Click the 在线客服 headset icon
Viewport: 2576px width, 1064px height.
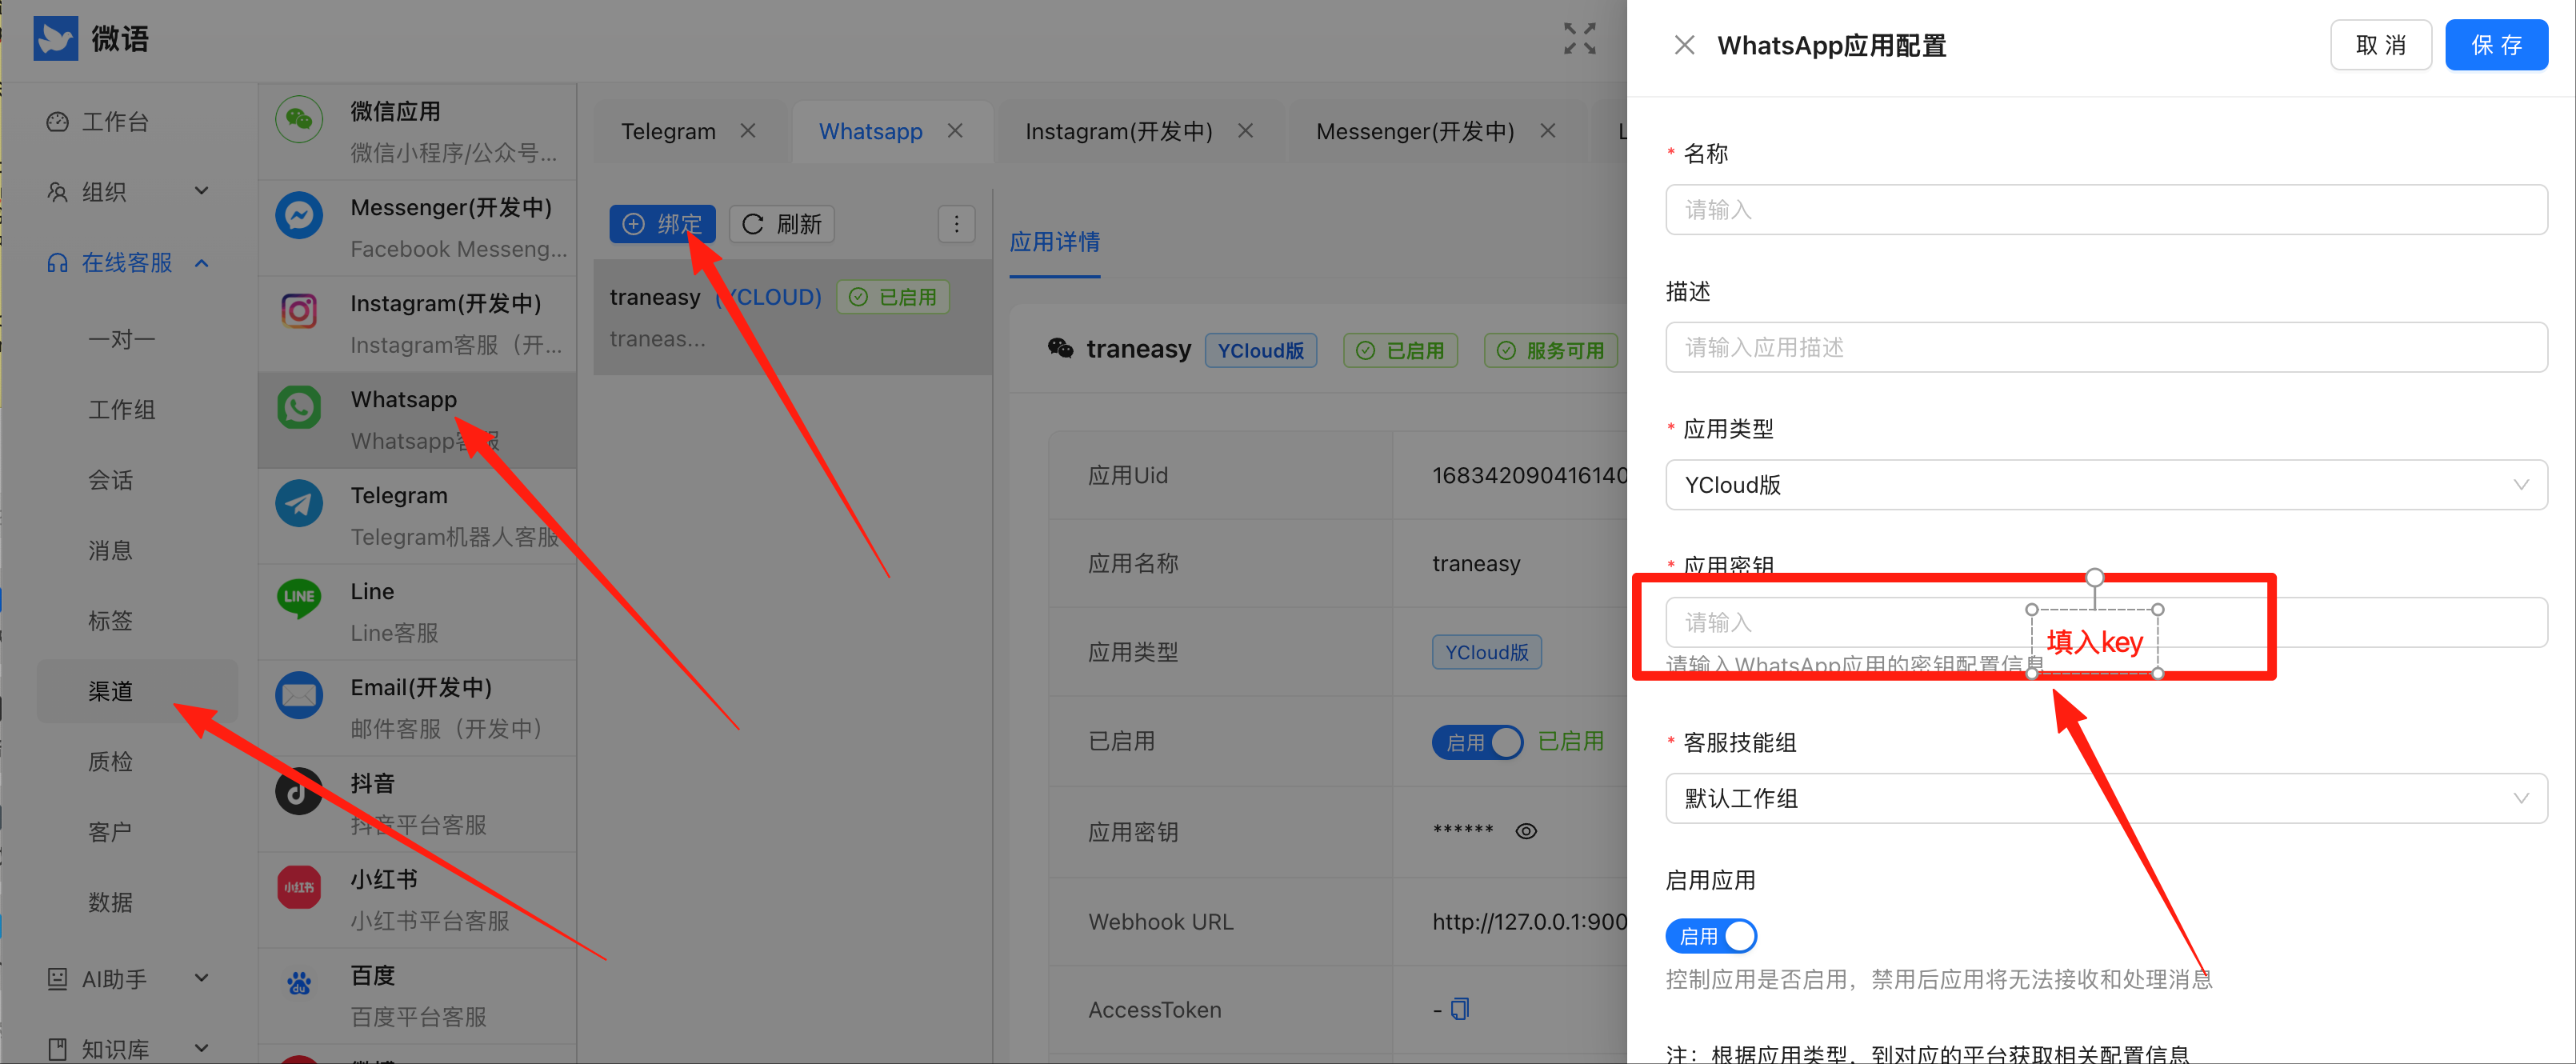(57, 263)
